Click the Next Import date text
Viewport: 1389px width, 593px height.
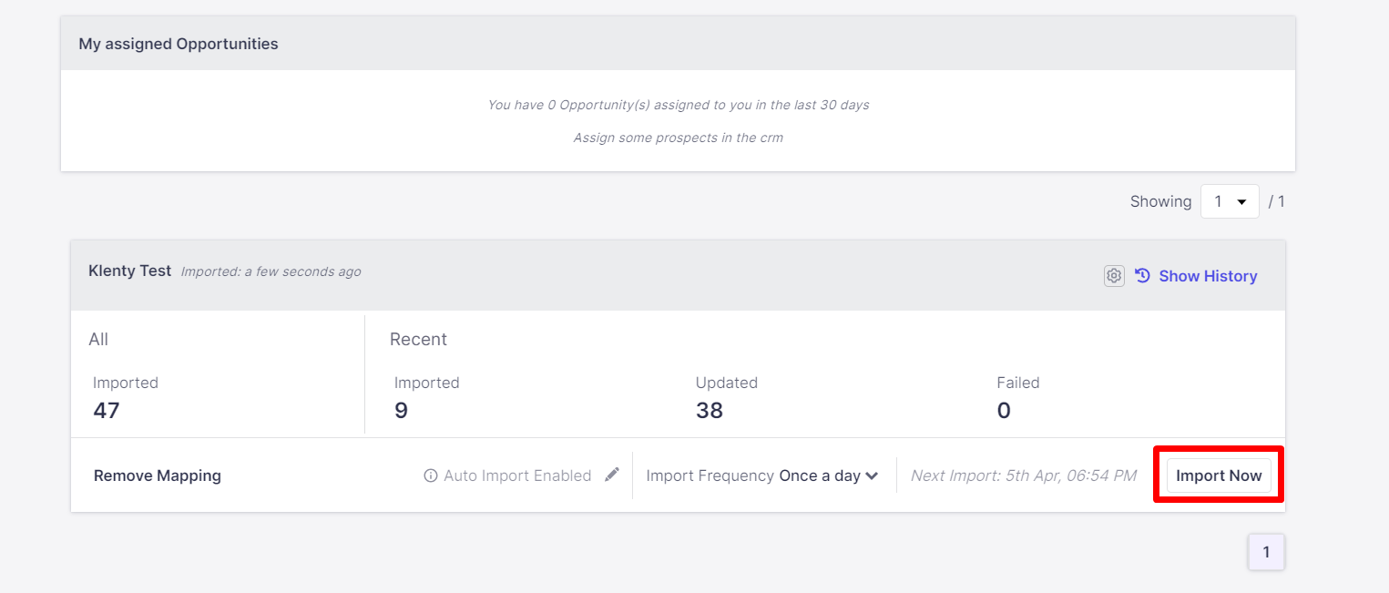(x=1023, y=475)
